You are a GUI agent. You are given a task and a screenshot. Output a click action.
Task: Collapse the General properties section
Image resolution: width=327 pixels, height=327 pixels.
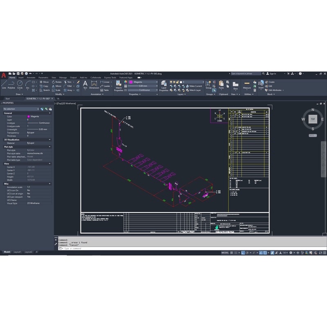point(50,113)
